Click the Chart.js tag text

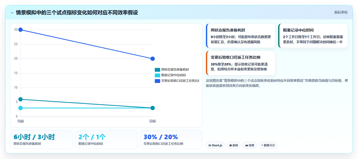[x=217, y=146]
